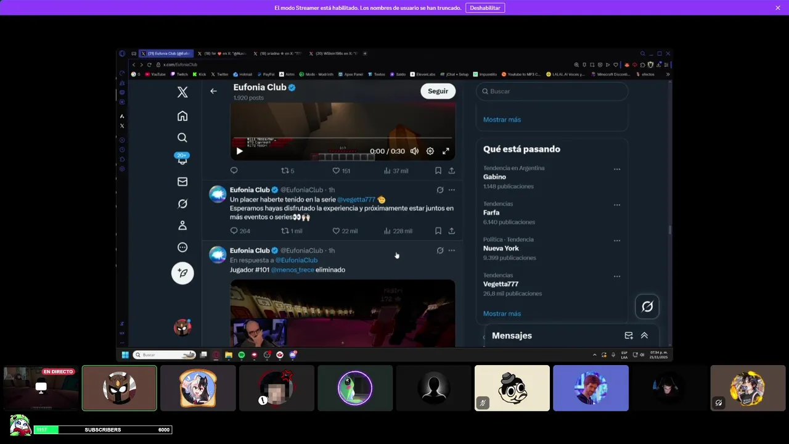
Task: Repost the tweet with 1 mil reposts
Action: pos(292,231)
